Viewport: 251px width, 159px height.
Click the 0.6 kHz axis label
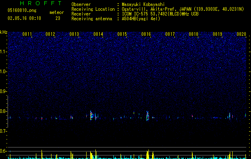[x=4, y=151]
